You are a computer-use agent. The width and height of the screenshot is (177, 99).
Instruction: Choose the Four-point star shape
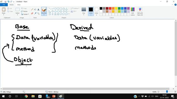pos(53,14)
